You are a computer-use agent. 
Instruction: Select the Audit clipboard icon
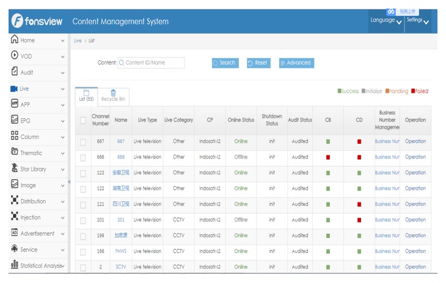15,71
